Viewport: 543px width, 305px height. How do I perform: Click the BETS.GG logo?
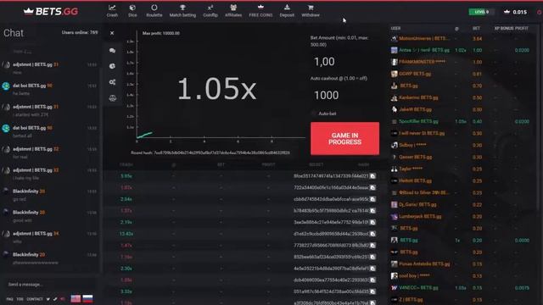point(51,12)
